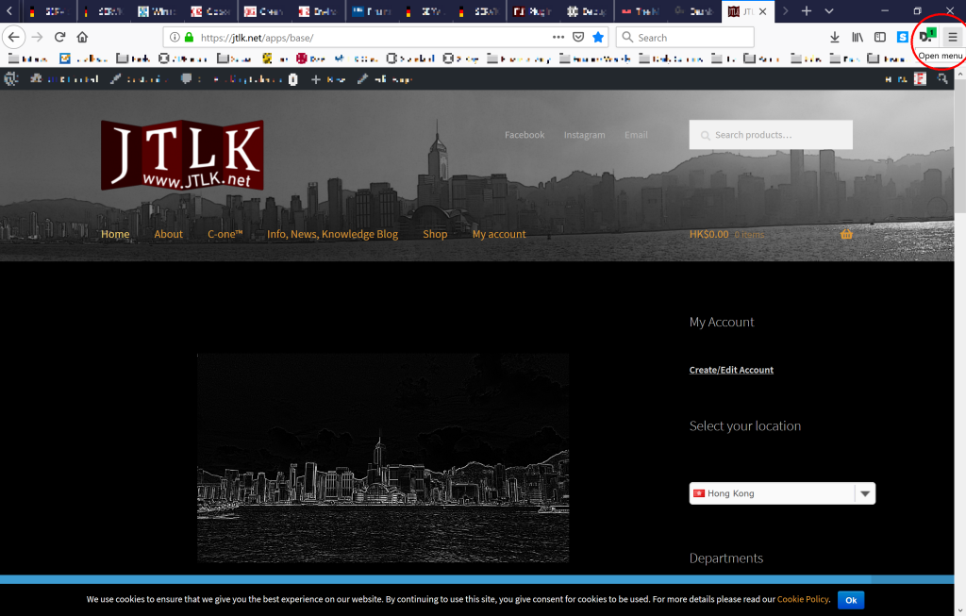Image resolution: width=966 pixels, height=616 pixels.
Task: Click the D extension with green badge
Action: (926, 37)
